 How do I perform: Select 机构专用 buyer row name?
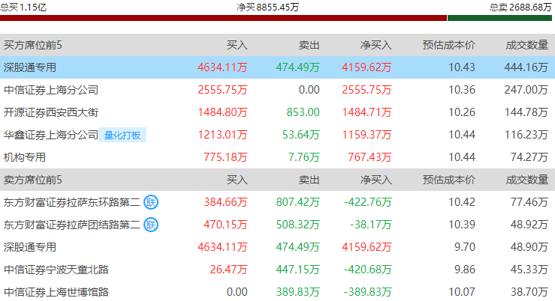25,157
